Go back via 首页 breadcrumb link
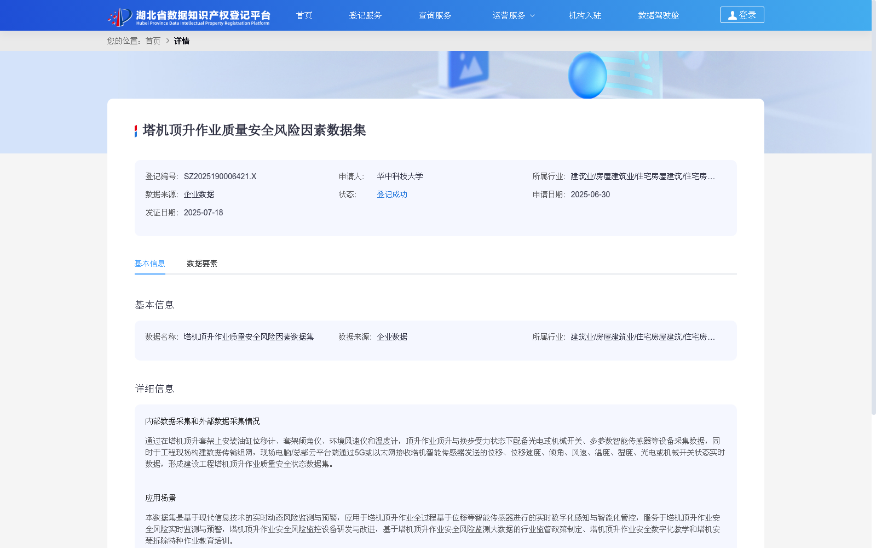The width and height of the screenshot is (876, 548). tap(153, 41)
